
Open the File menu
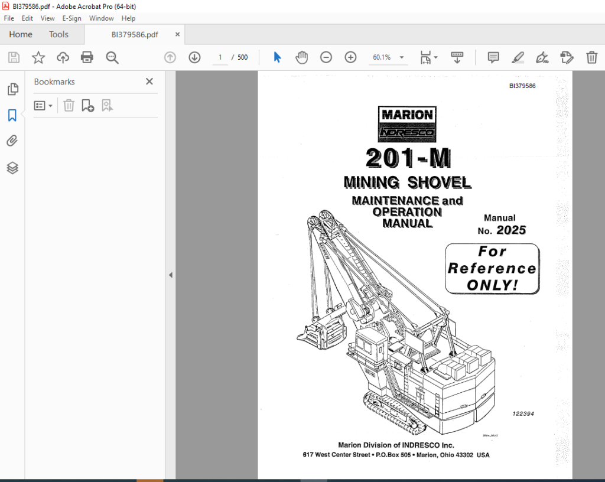[9, 18]
